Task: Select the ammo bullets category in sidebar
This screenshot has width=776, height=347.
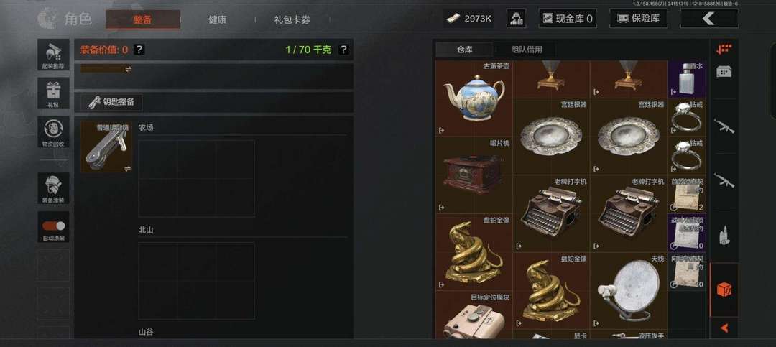Action: pyautogui.click(x=724, y=235)
